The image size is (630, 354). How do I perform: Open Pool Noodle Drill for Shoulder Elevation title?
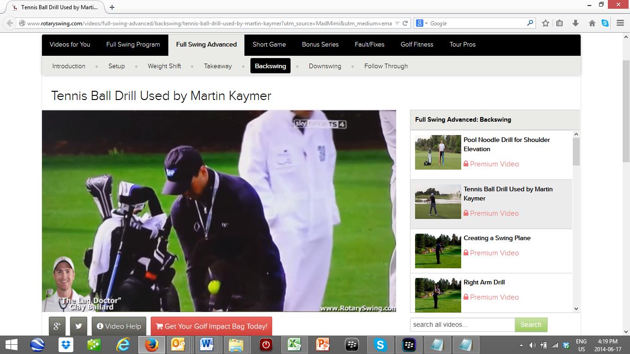[507, 144]
